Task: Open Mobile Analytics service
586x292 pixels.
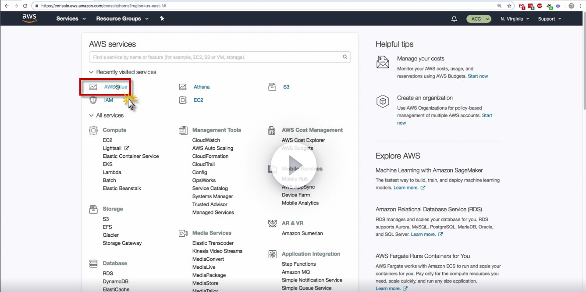Action: [x=300, y=203]
